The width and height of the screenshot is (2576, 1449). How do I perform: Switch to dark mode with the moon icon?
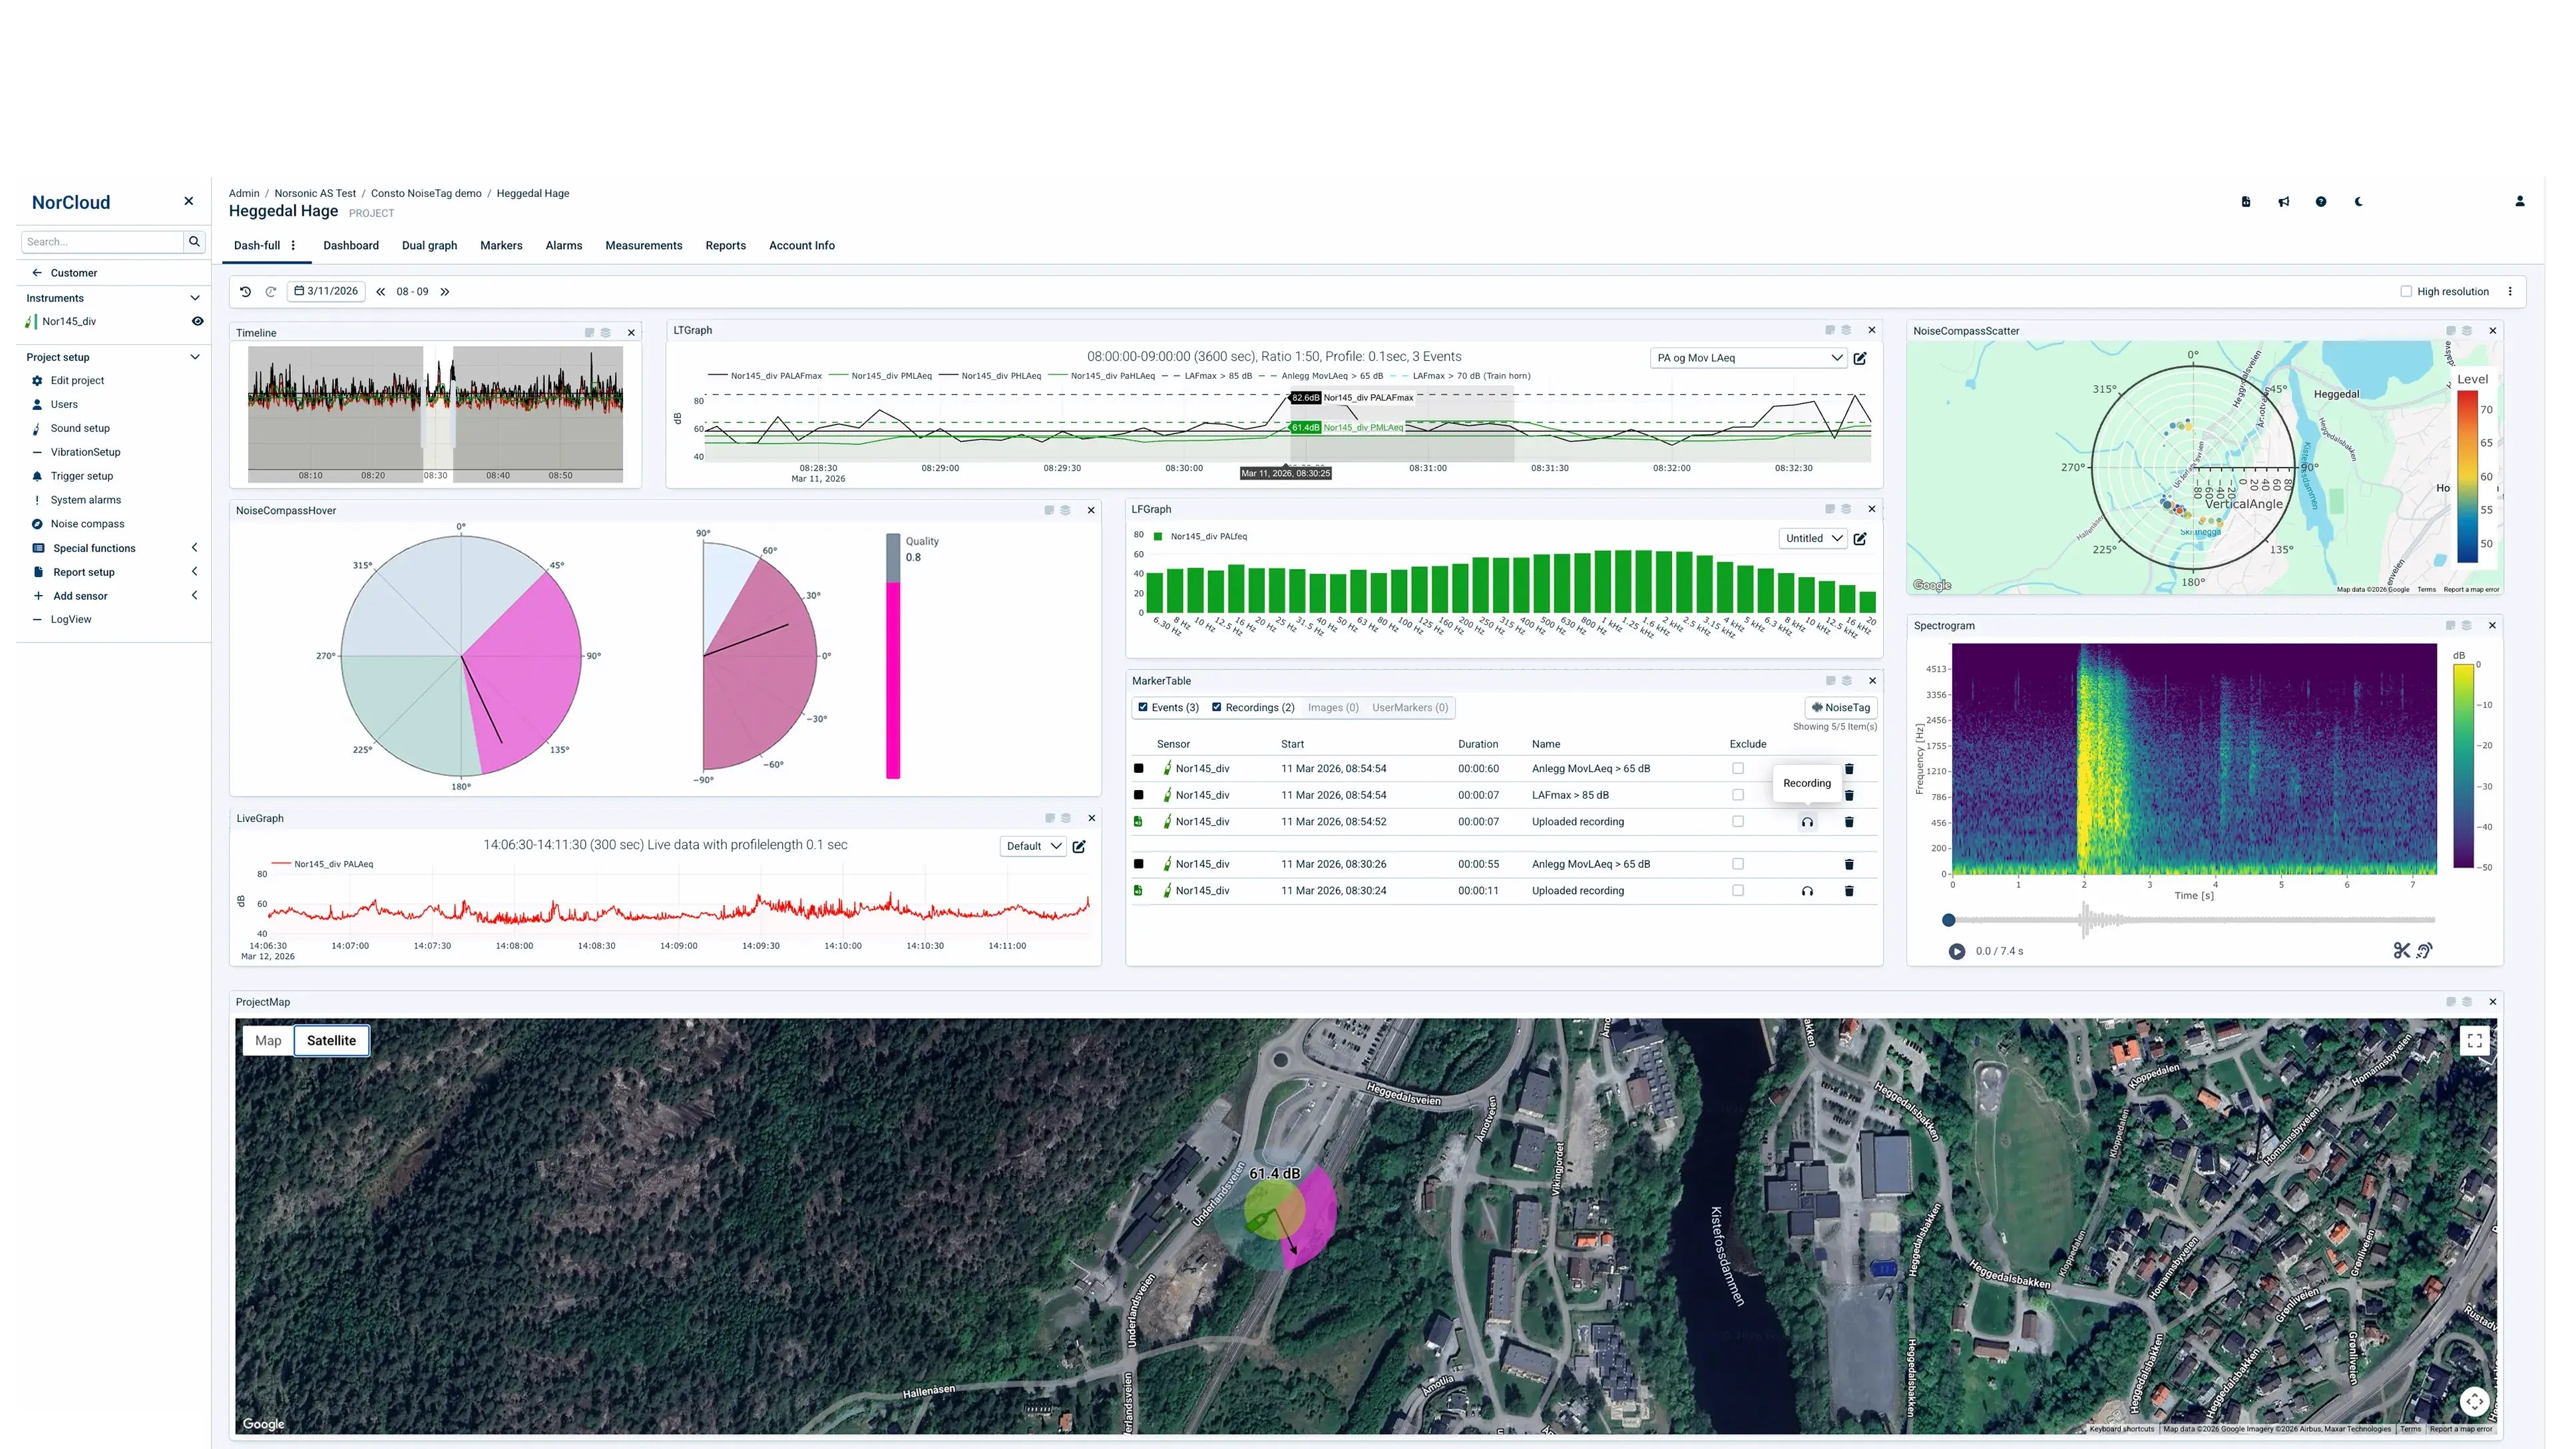click(2359, 202)
